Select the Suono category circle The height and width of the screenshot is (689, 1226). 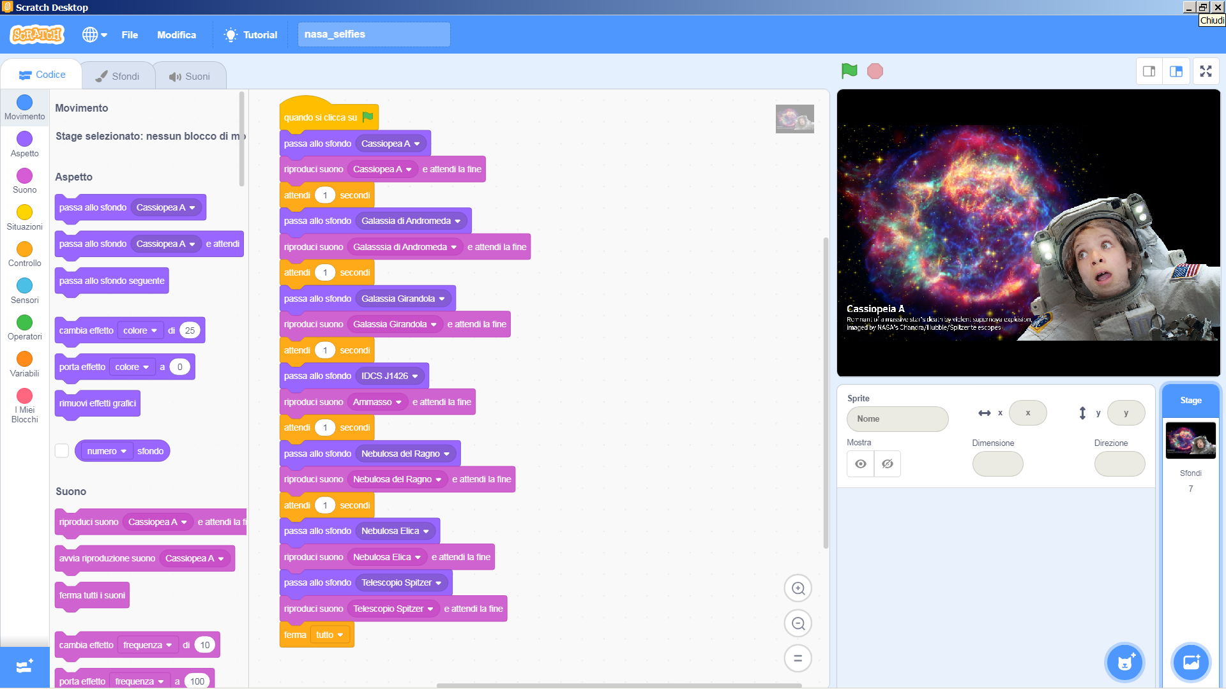(25, 175)
